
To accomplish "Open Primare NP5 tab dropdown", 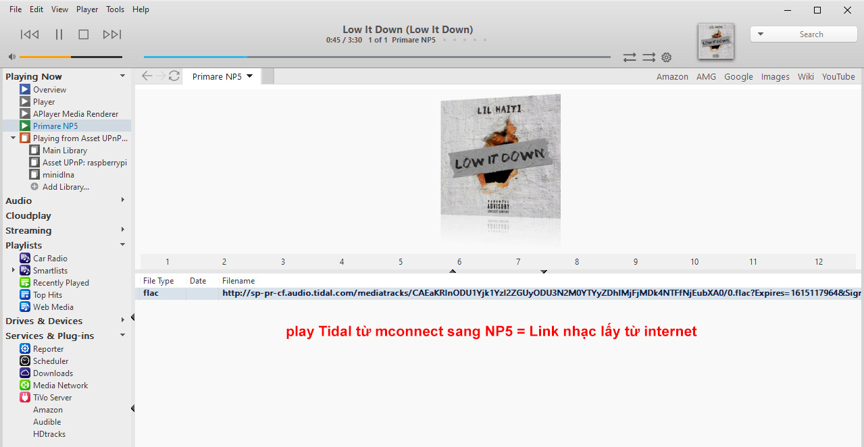I will click(x=250, y=76).
